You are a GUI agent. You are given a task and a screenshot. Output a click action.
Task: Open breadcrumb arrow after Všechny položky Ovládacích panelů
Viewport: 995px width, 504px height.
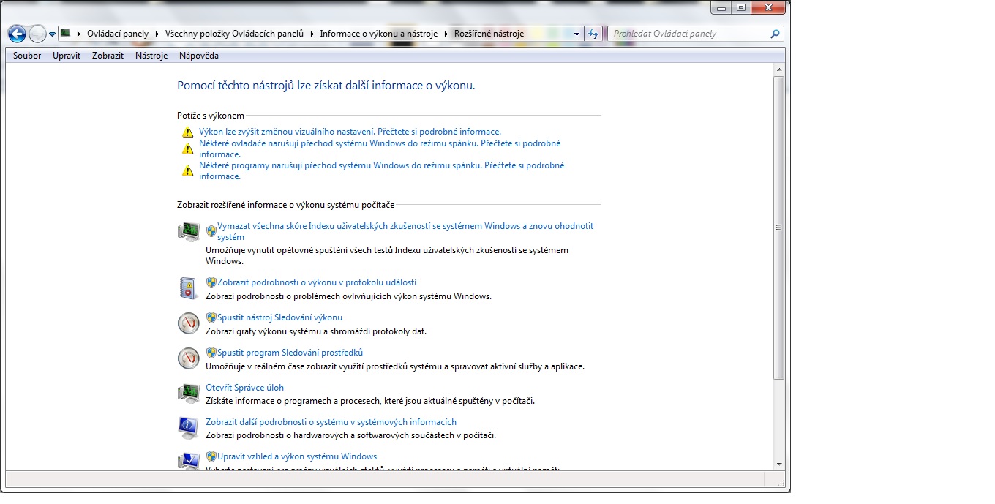[312, 34]
